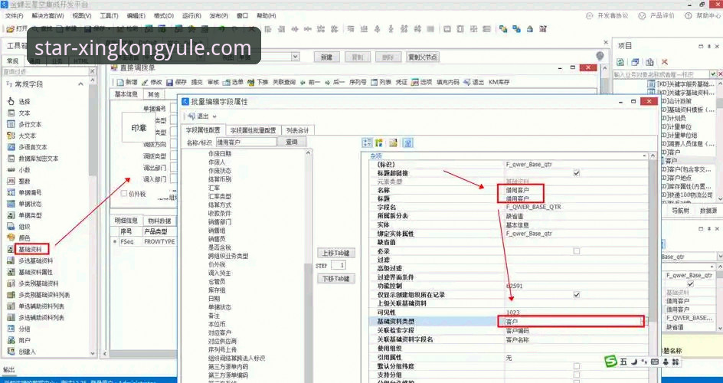Toggle the 标题超链接 checkbox
The image size is (723, 383).
click(577, 173)
